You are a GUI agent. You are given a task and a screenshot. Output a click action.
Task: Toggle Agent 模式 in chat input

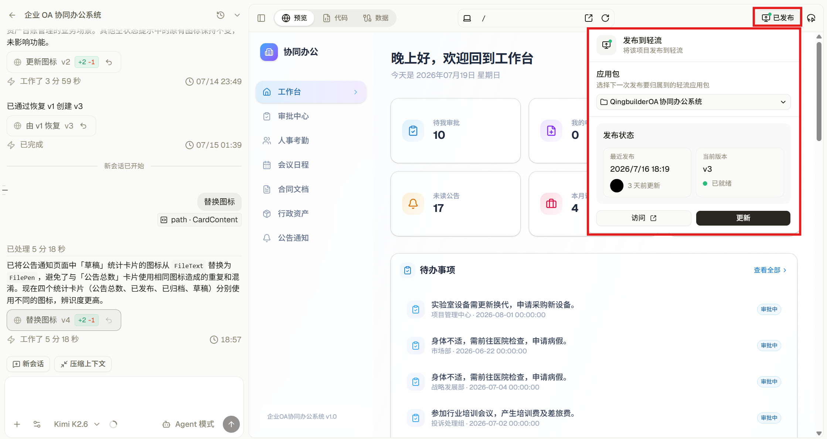click(x=188, y=424)
